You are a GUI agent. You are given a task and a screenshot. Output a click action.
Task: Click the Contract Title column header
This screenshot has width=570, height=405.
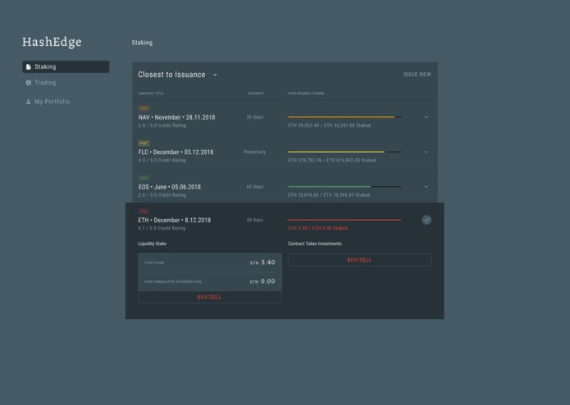click(x=151, y=93)
